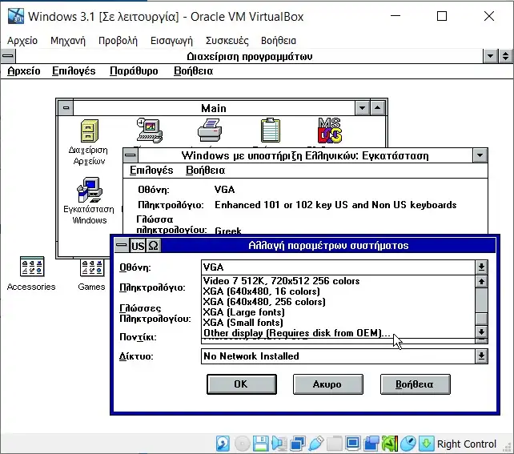
Task: Click the green arrow keyboard capture icon
Action: click(427, 444)
